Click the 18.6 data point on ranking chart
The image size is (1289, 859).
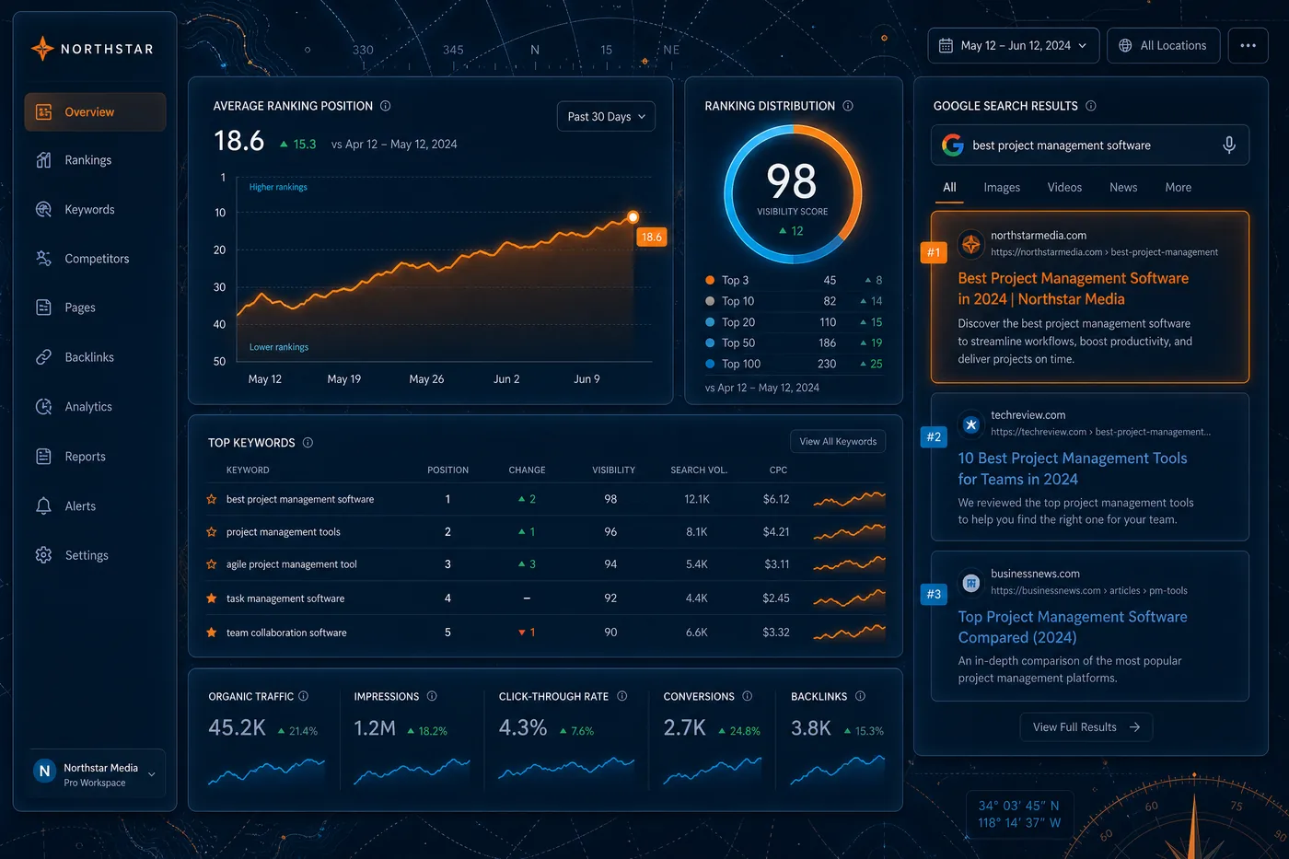633,217
